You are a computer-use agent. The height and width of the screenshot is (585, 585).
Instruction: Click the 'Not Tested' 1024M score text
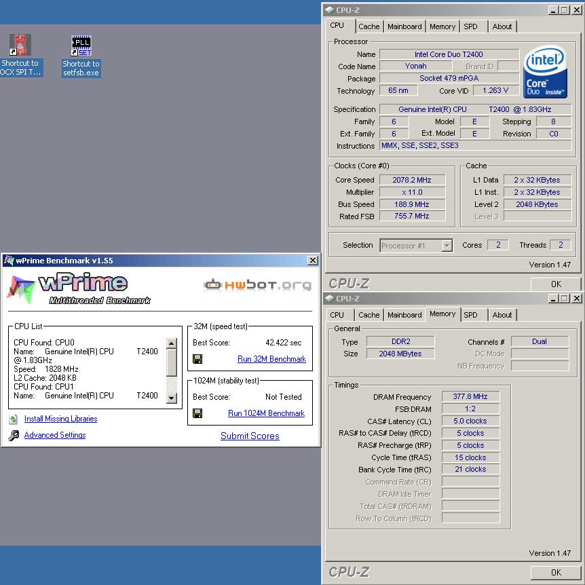click(x=284, y=397)
